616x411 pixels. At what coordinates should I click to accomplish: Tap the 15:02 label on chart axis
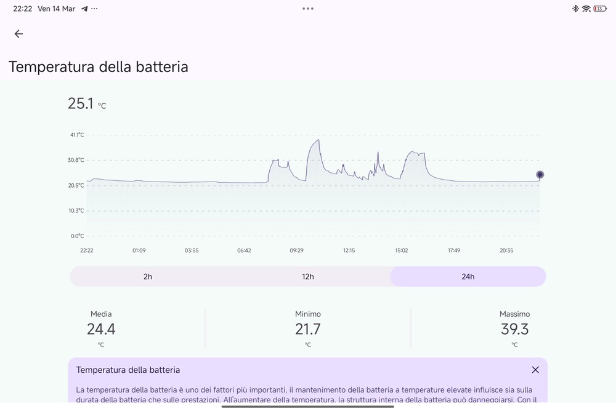401,250
